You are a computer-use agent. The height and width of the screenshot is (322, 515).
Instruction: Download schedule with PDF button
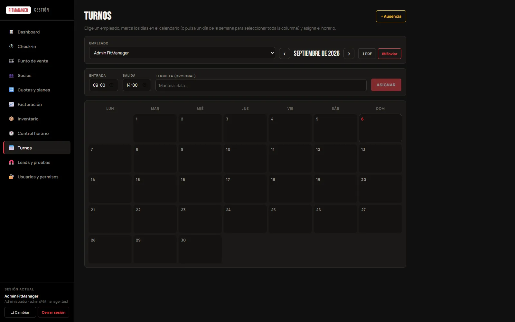tap(367, 54)
